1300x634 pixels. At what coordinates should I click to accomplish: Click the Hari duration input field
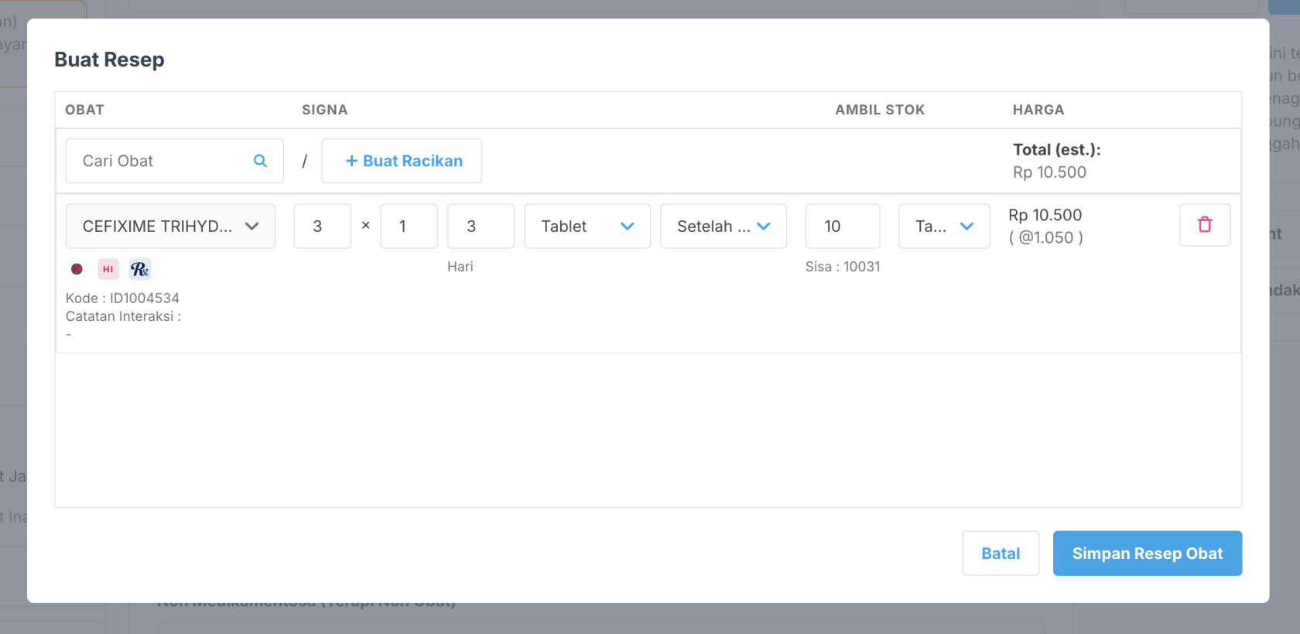click(481, 227)
